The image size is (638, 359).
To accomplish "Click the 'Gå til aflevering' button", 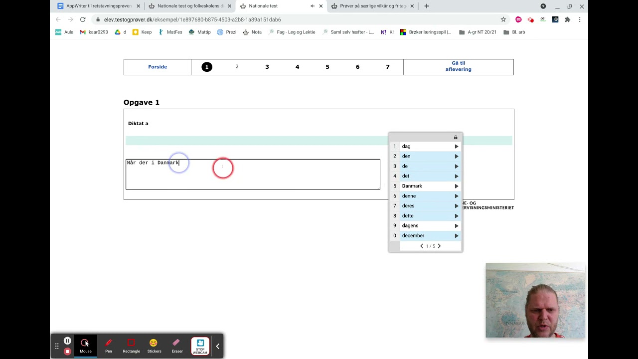I will 459,66.
